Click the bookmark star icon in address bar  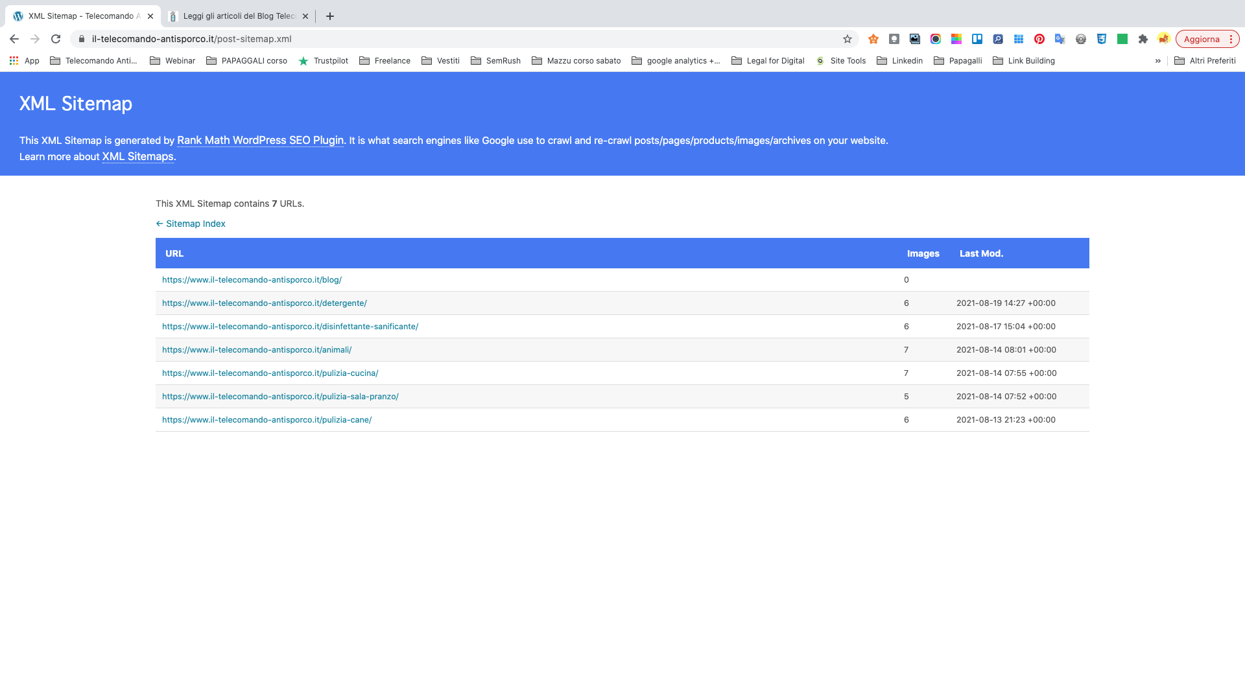(847, 39)
